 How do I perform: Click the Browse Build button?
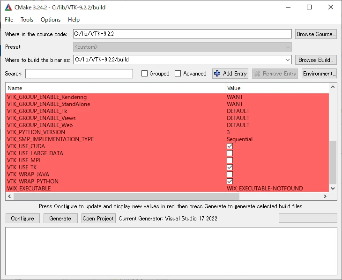coord(316,60)
